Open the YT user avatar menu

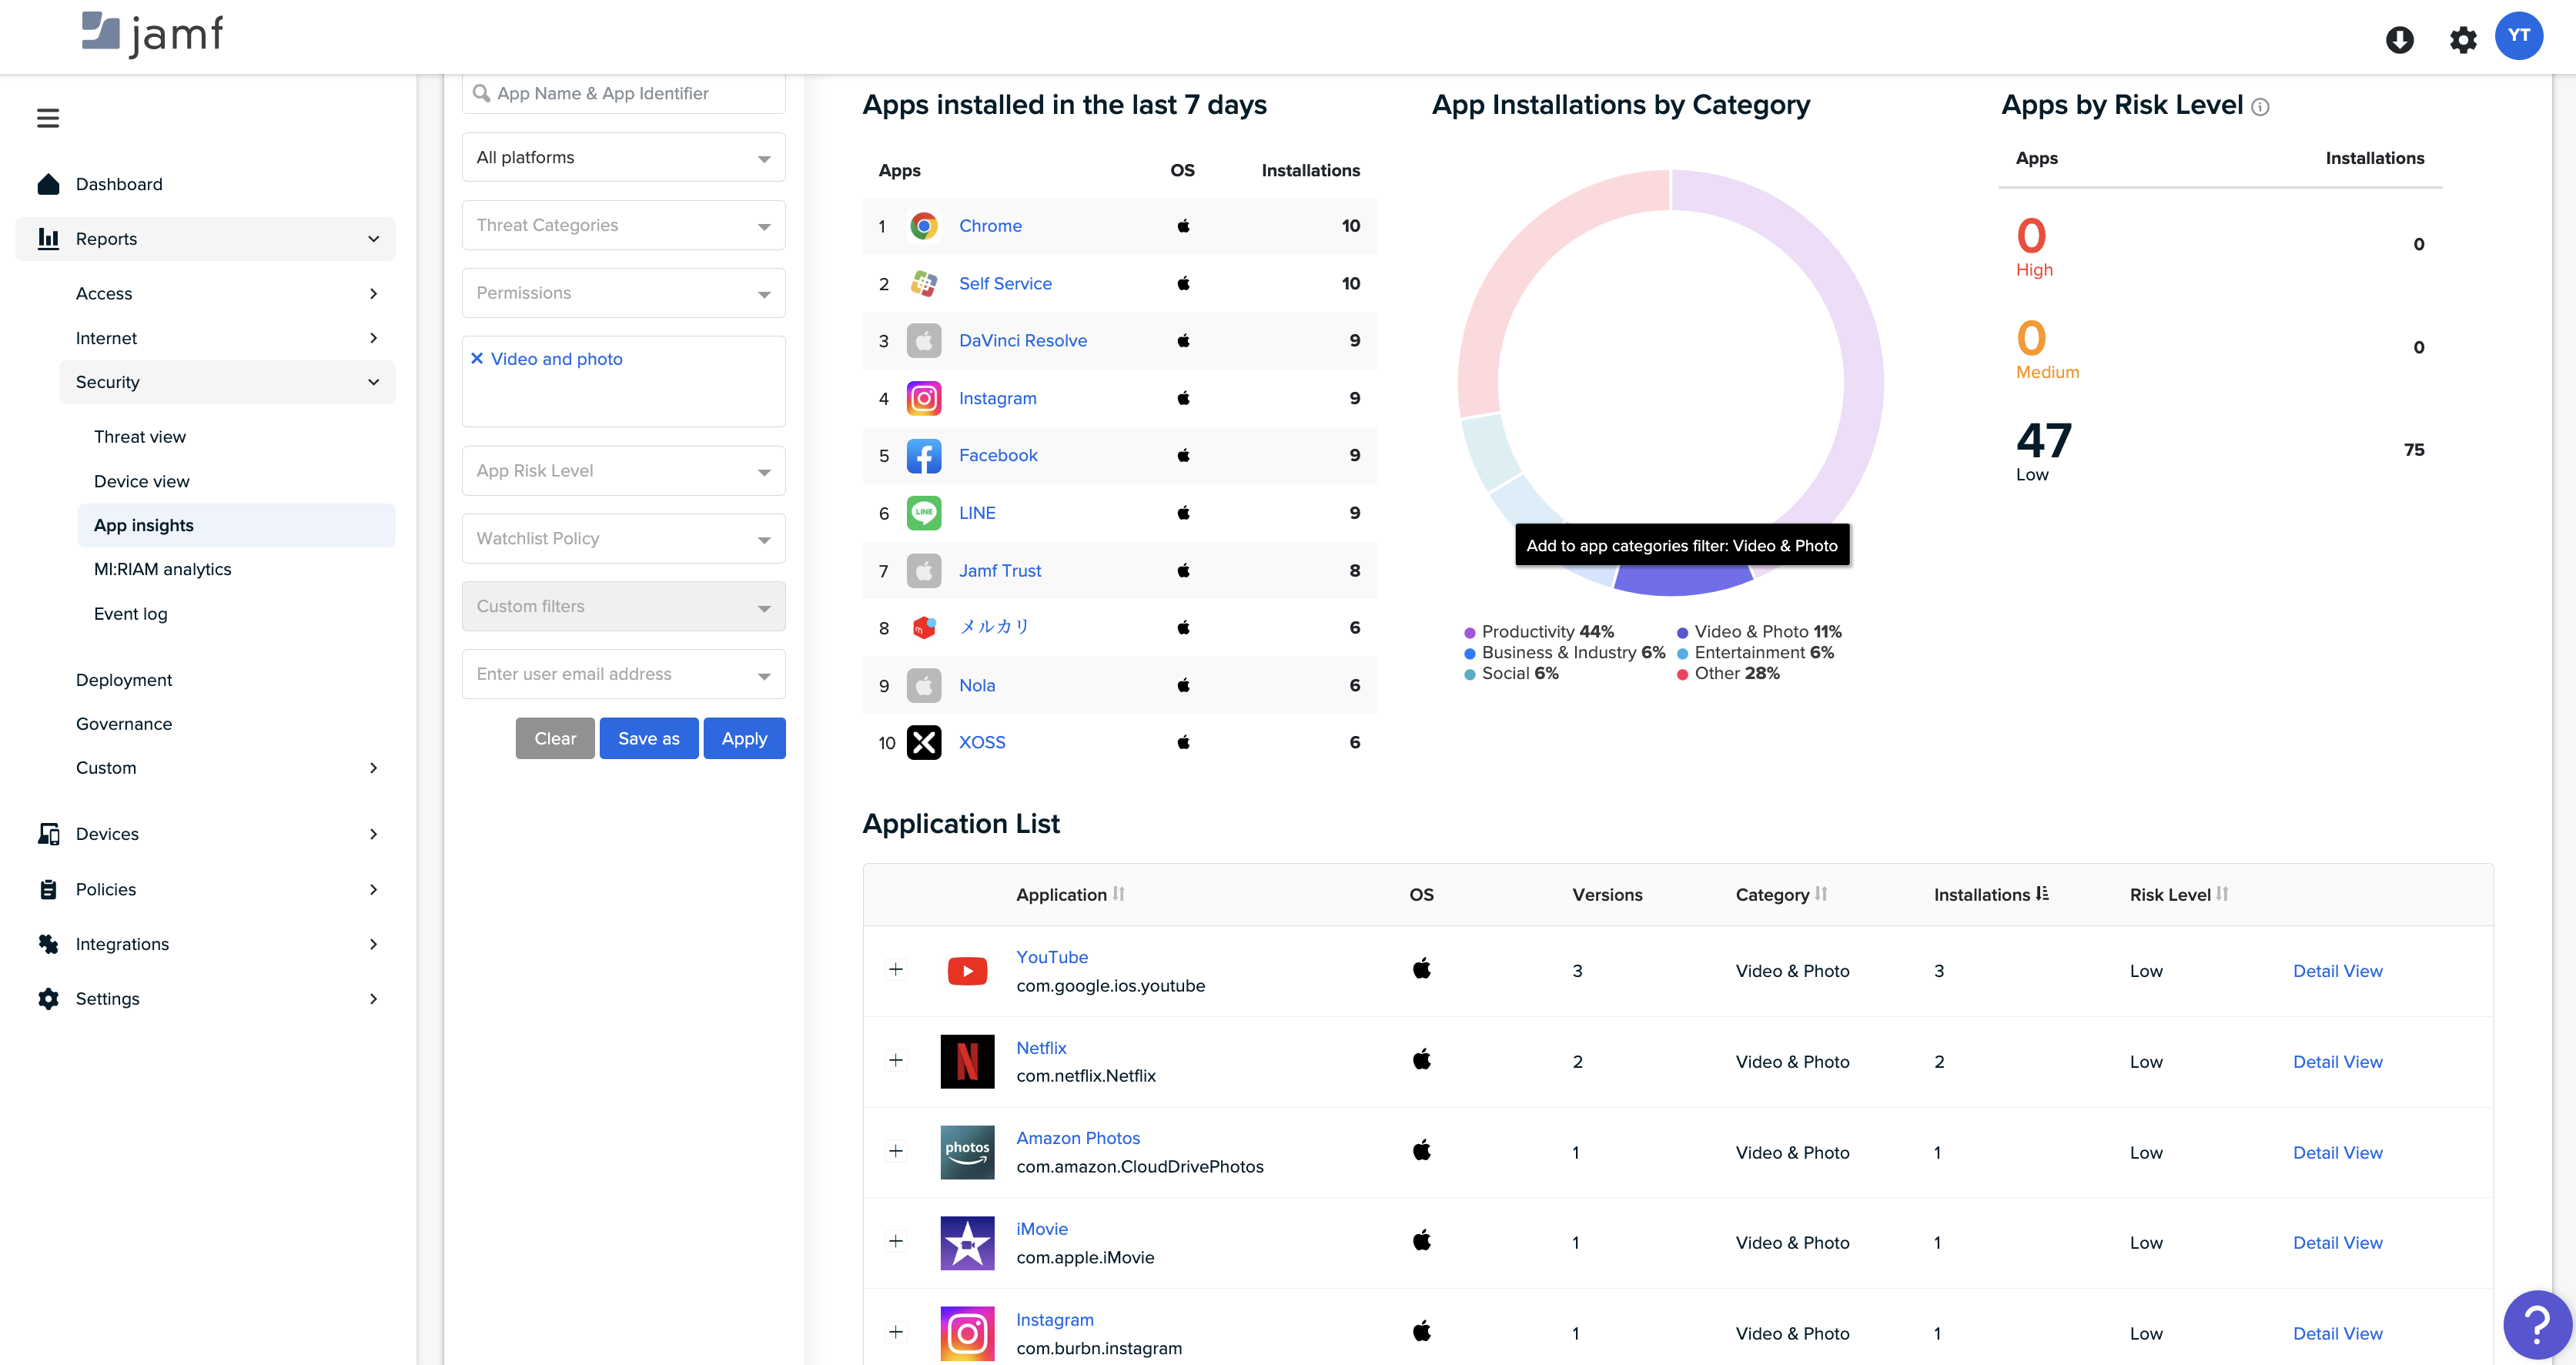click(x=2518, y=36)
